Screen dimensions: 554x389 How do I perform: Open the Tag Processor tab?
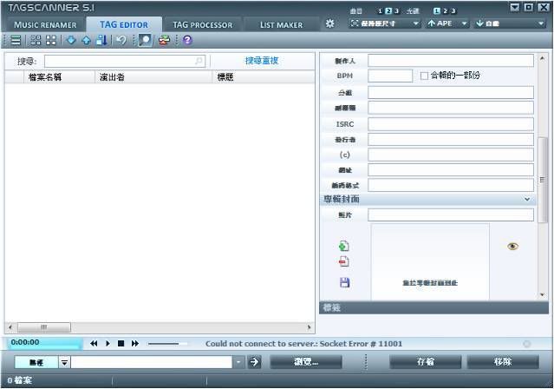(202, 24)
